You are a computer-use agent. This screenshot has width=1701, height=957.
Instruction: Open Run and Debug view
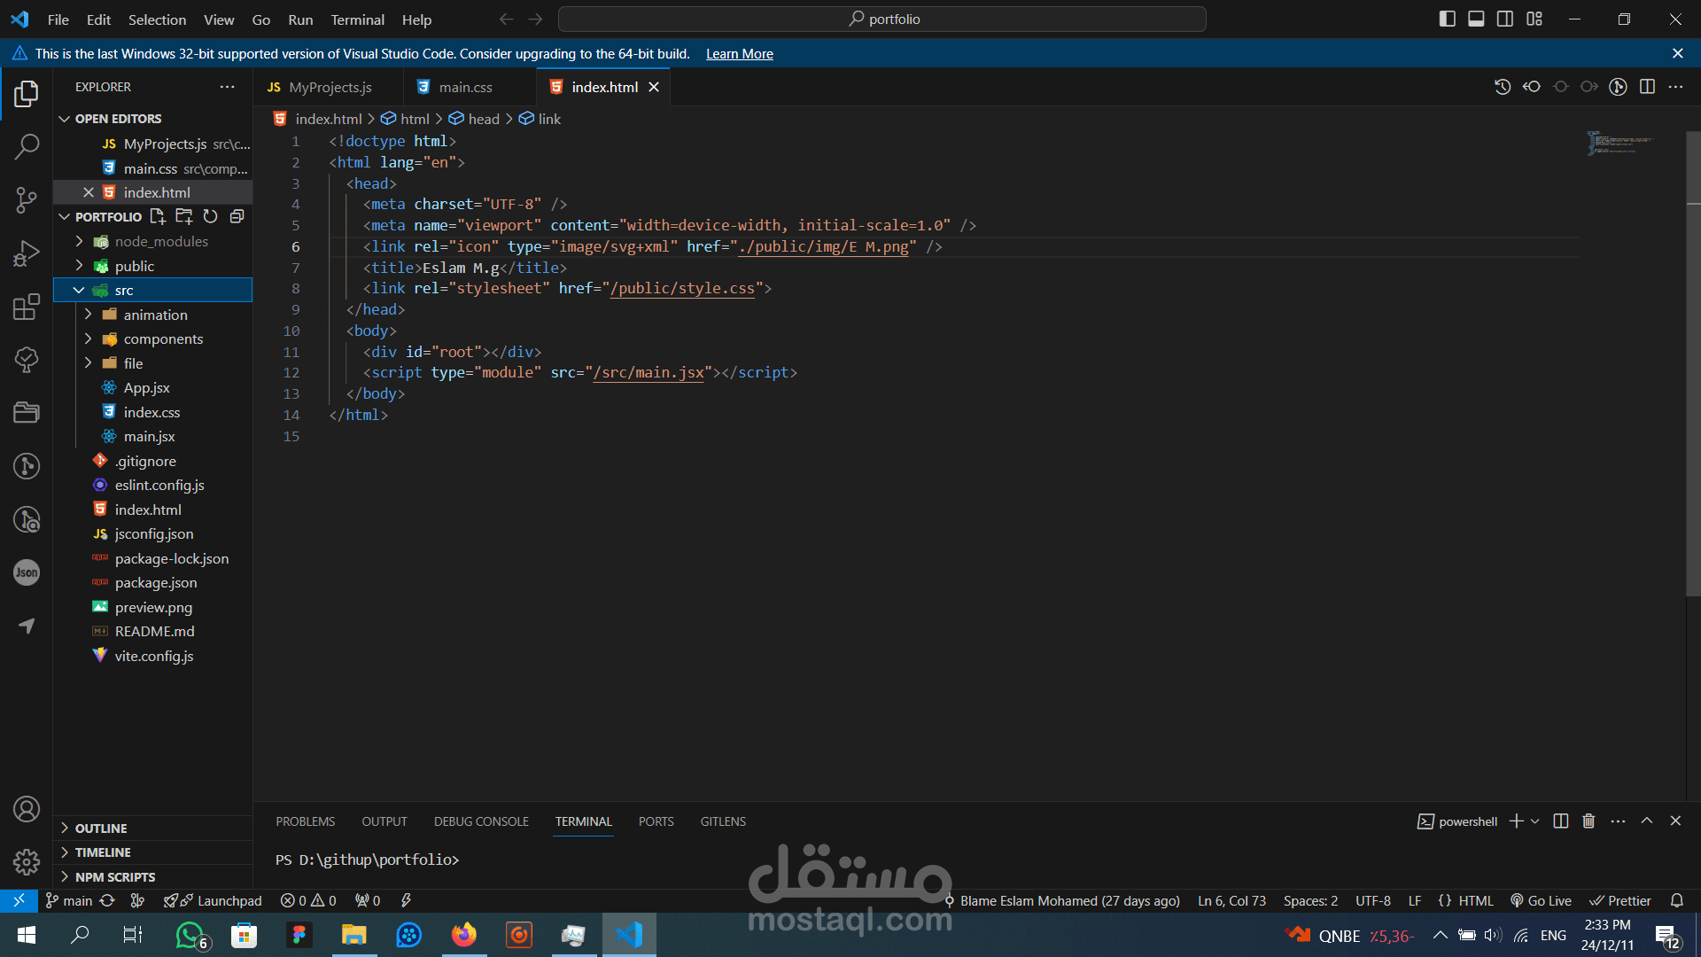coord(27,253)
